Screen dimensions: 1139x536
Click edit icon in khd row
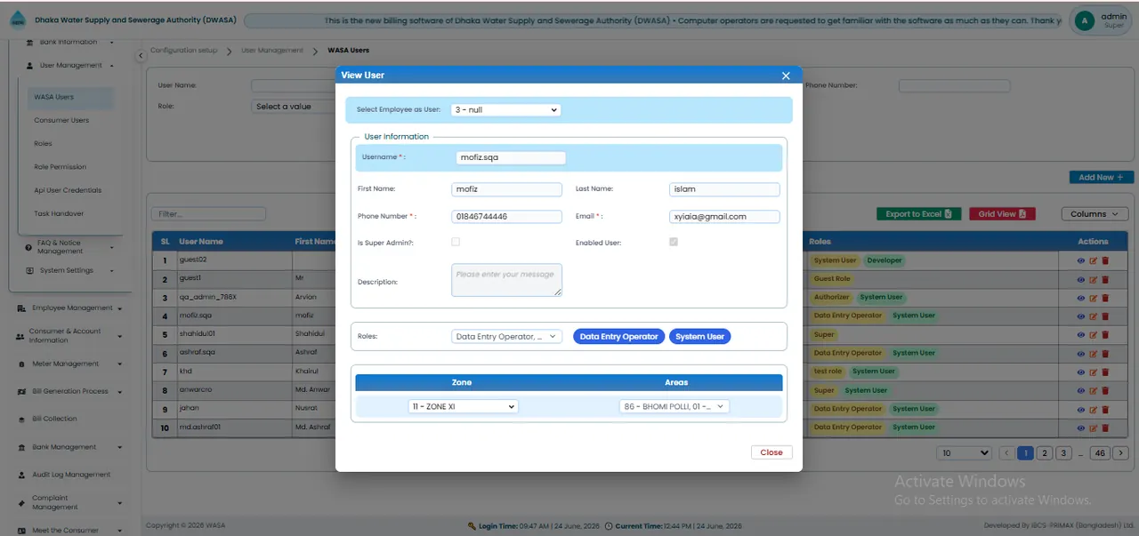[x=1094, y=372]
